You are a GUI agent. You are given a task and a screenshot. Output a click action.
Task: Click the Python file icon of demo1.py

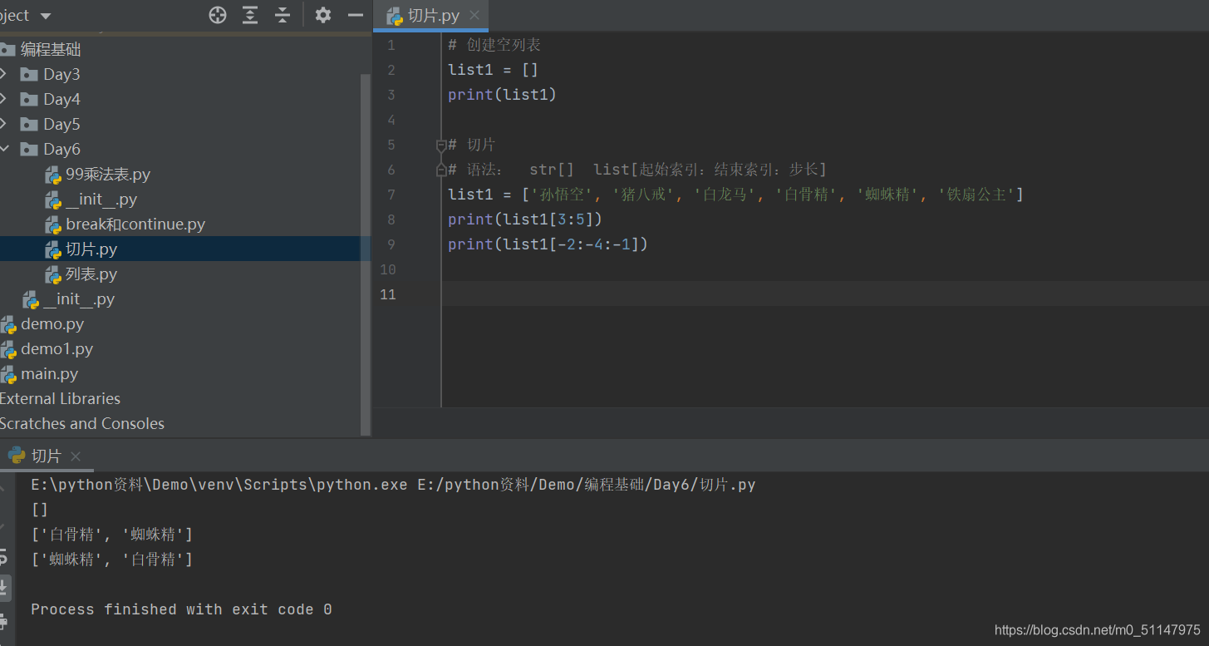point(8,349)
